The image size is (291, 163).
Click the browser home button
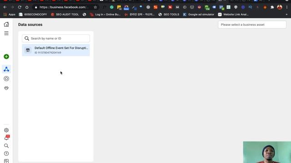[x=27, y=7]
